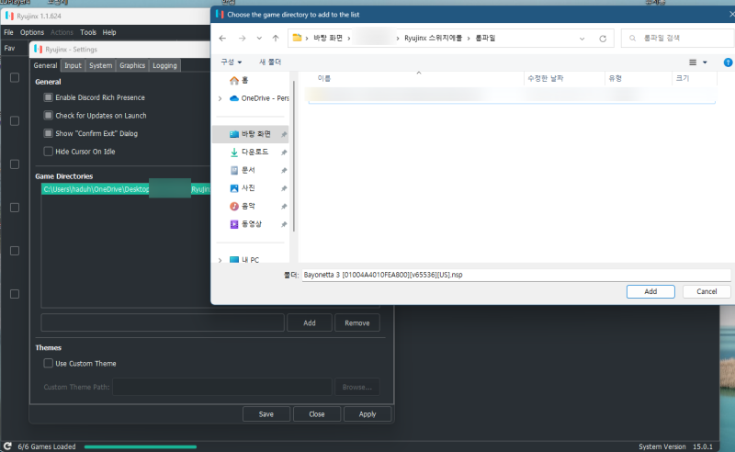Select 문서 in navigation pane

(250, 170)
